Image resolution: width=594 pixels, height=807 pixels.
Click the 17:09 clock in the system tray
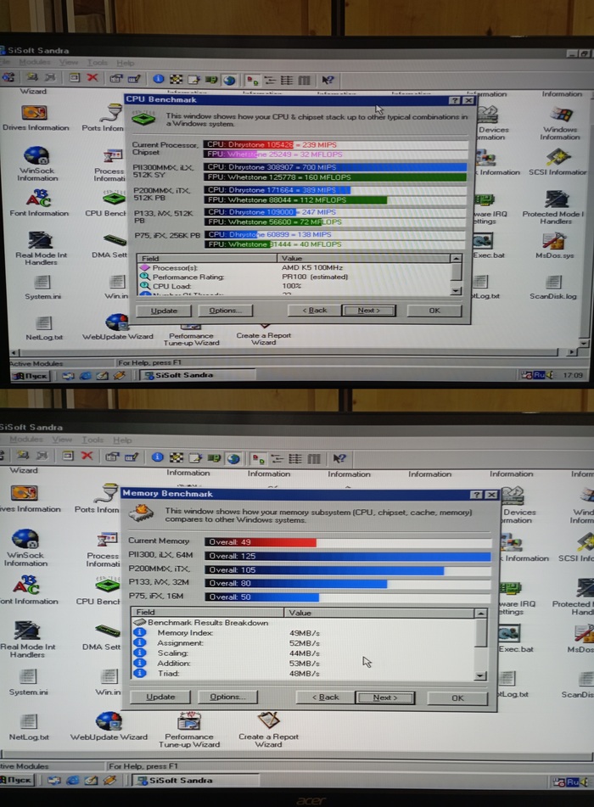[573, 375]
